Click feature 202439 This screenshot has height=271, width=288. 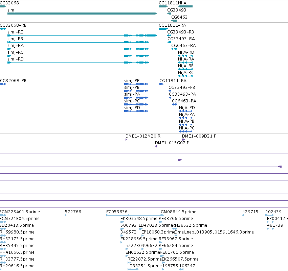point(270,215)
